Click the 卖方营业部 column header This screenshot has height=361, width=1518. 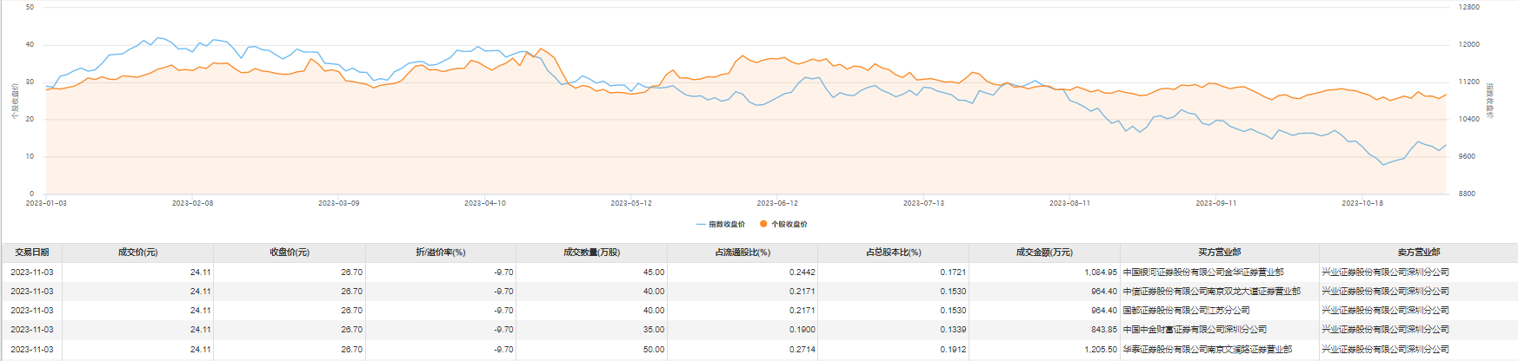point(1418,253)
